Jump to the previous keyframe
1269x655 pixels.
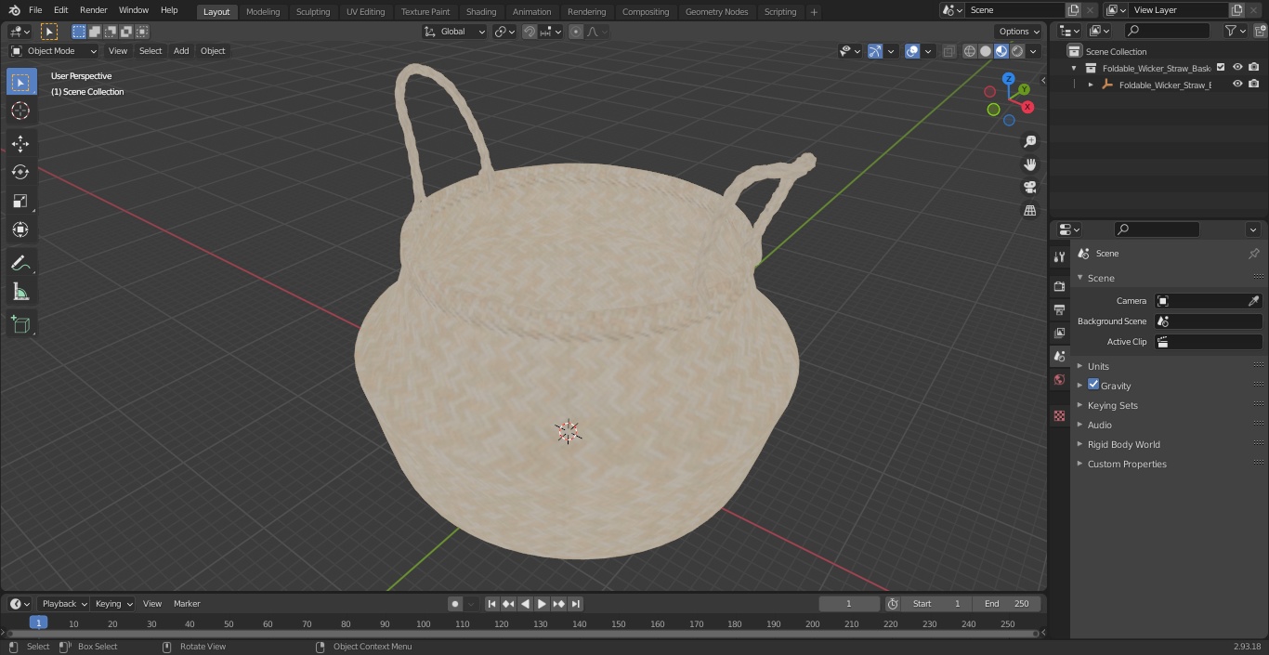pyautogui.click(x=508, y=604)
